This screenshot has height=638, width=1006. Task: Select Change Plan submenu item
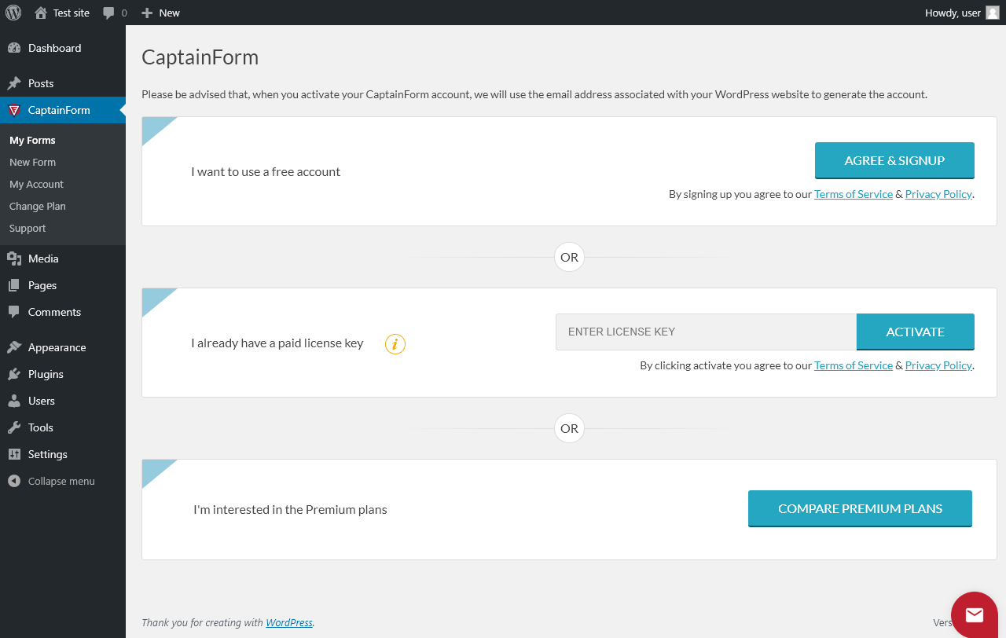[38, 206]
